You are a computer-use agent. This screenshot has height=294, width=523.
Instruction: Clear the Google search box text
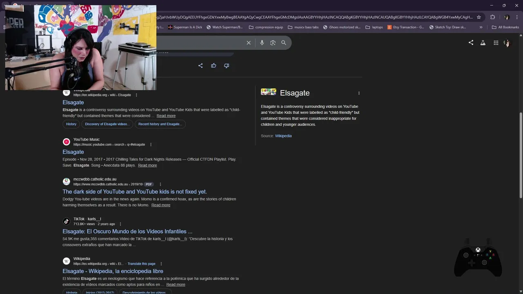(248, 43)
